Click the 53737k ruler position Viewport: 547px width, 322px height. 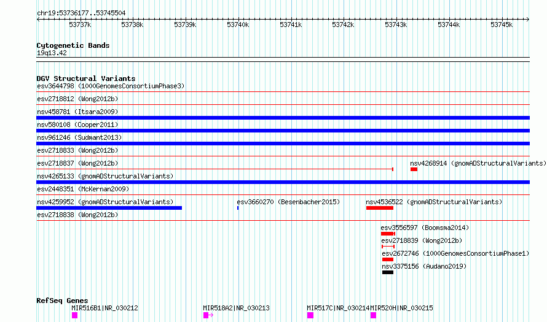(x=80, y=25)
